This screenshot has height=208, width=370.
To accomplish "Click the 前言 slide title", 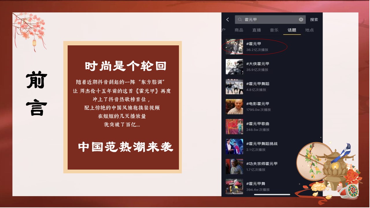I will [36, 94].
